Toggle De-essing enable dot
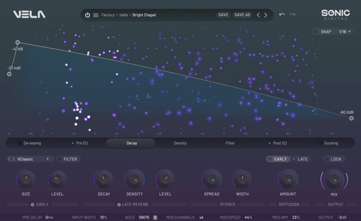 (x=20, y=143)
